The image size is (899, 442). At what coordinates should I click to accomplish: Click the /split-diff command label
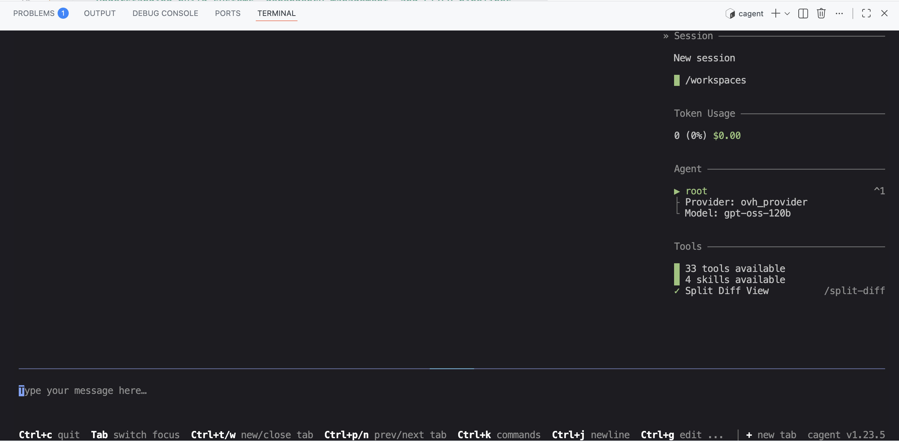pyautogui.click(x=854, y=291)
